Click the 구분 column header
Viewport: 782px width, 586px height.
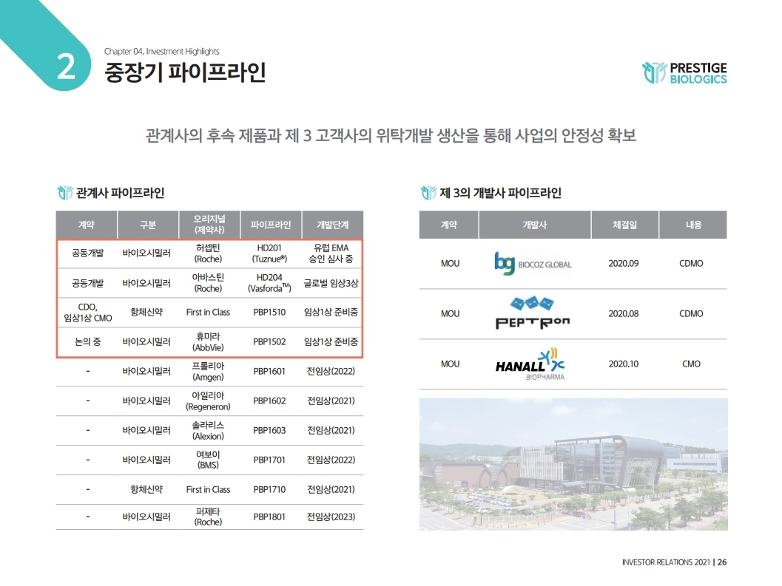pos(148,225)
